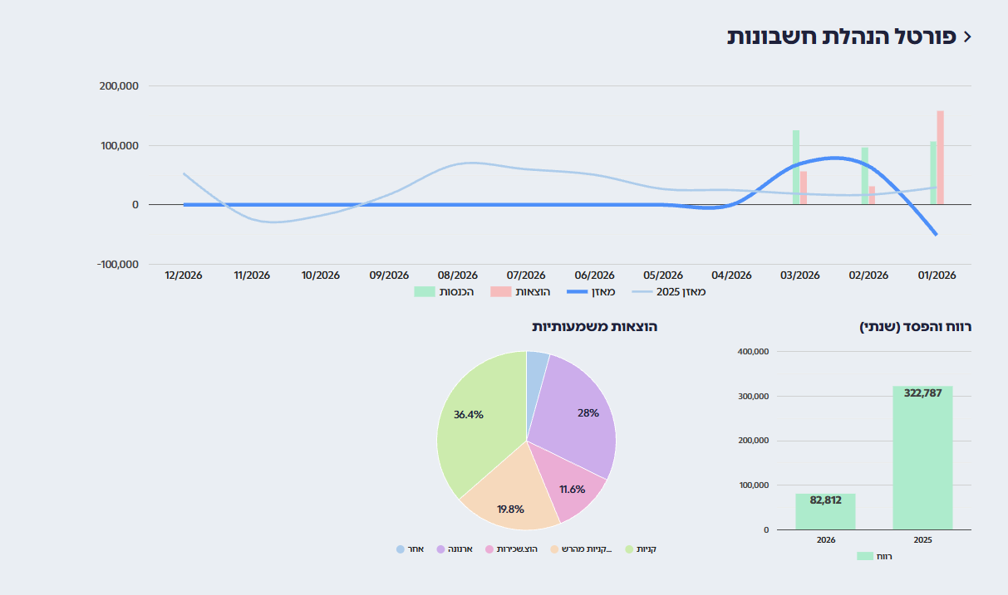The image size is (1008, 595).
Task: Click the 2026 profit bar showing 82,812
Action: pyautogui.click(x=825, y=512)
